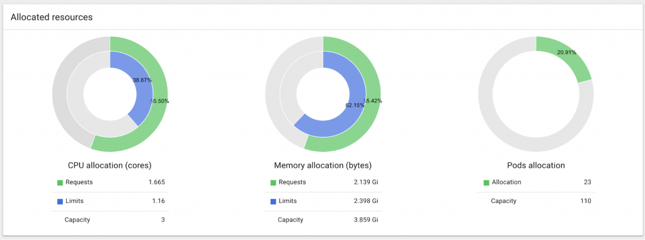The image size is (645, 240).
Task: Click the 55.42% label in Memory chart
Action: tap(373, 101)
